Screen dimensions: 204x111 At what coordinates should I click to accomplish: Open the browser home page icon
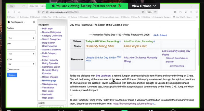[19, 12]
